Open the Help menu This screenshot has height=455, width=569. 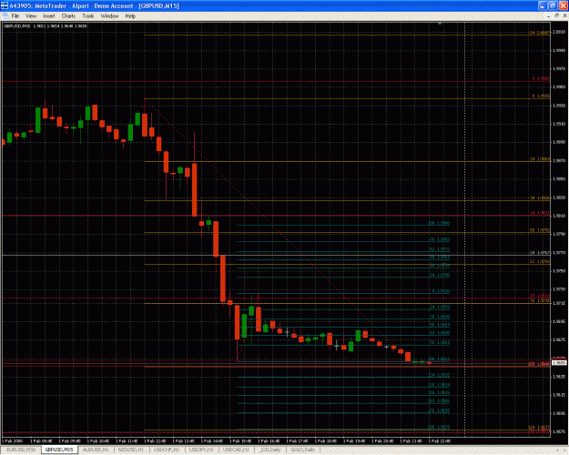[130, 16]
